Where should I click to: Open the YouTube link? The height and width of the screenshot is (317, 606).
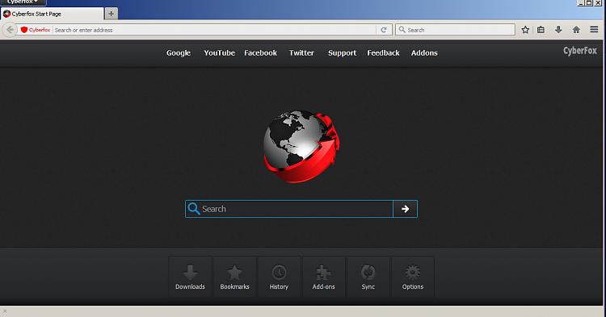[220, 53]
